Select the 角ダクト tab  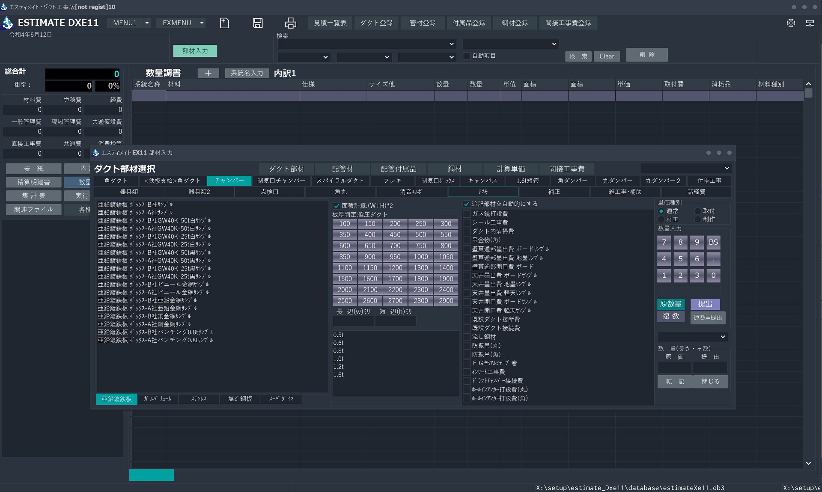116,181
